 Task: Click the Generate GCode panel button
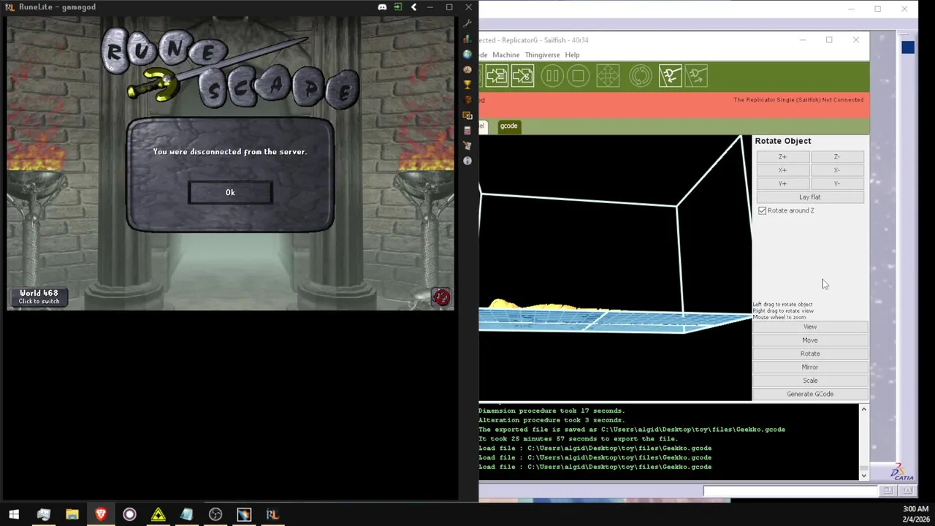(810, 394)
